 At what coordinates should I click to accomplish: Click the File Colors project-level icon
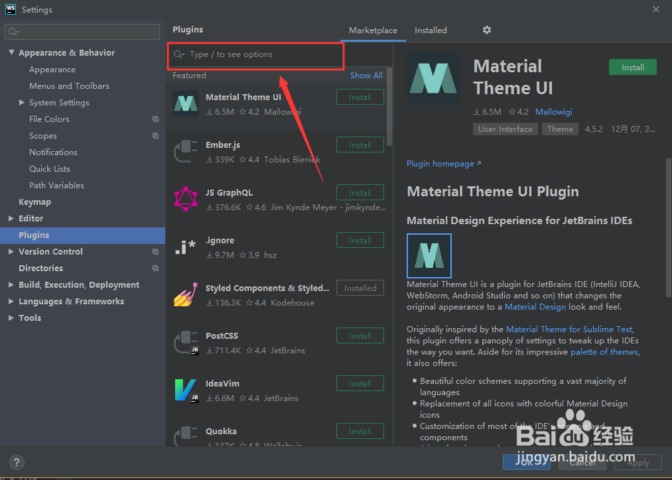156,119
